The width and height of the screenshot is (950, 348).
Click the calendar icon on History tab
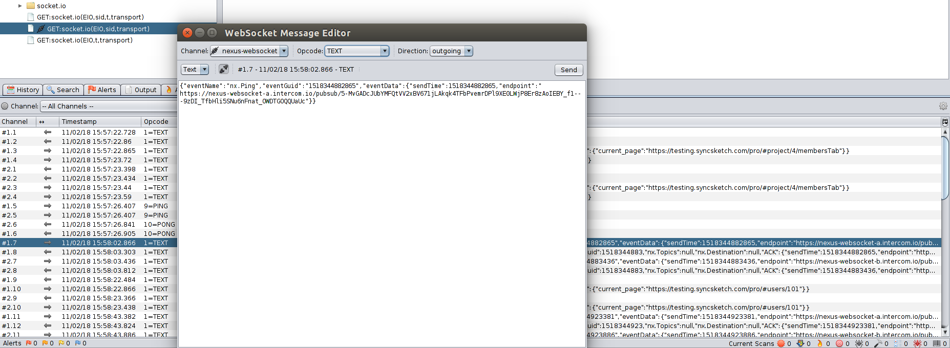[x=10, y=90]
